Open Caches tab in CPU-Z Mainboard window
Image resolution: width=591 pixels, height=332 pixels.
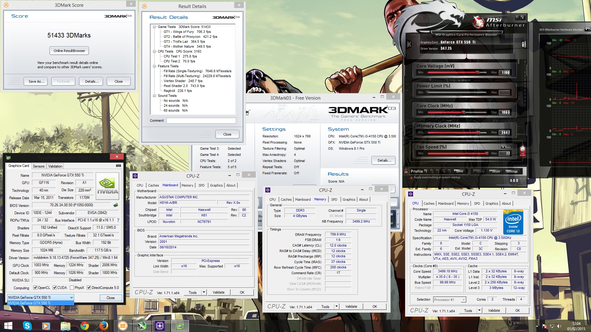click(153, 185)
